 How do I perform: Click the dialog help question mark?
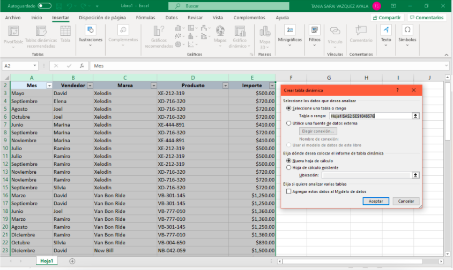tap(398, 90)
